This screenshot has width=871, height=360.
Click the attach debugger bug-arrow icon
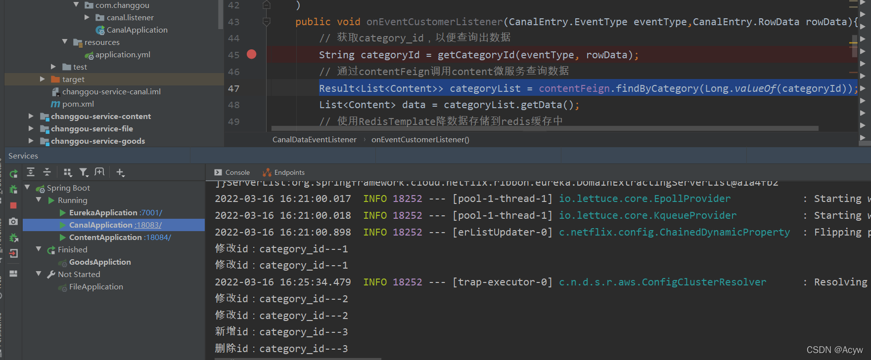(x=13, y=238)
